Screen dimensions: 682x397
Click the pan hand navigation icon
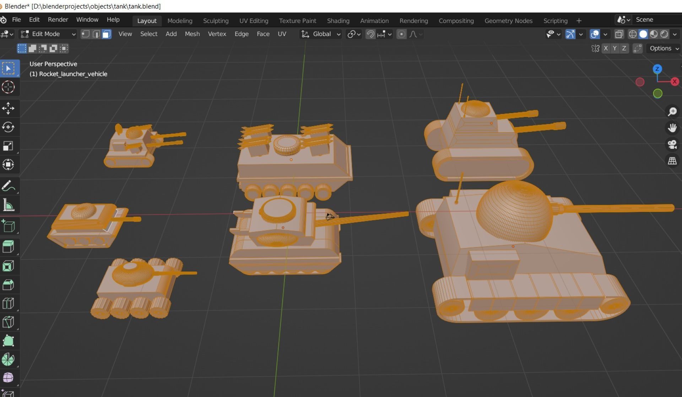click(x=672, y=128)
